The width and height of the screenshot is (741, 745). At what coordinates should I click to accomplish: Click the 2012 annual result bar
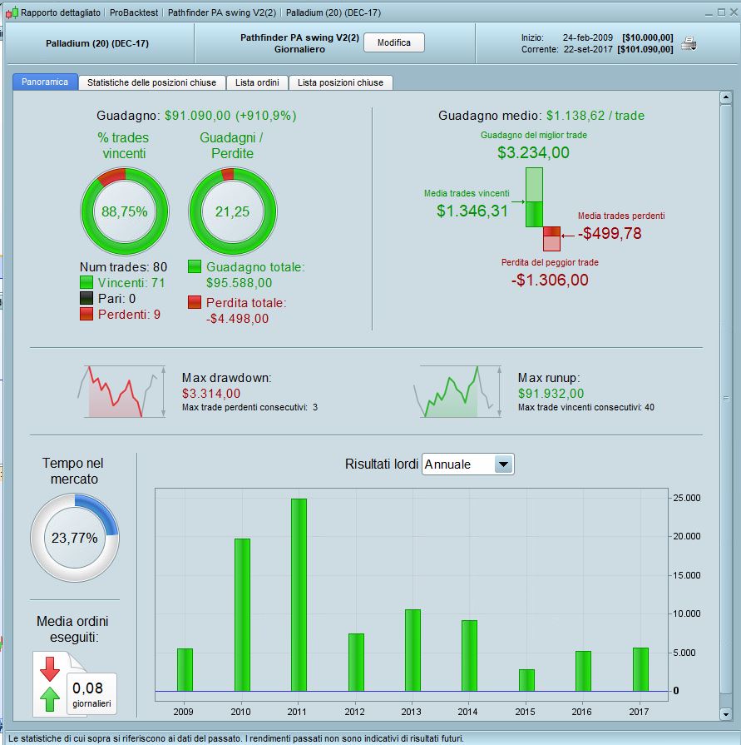point(356,663)
